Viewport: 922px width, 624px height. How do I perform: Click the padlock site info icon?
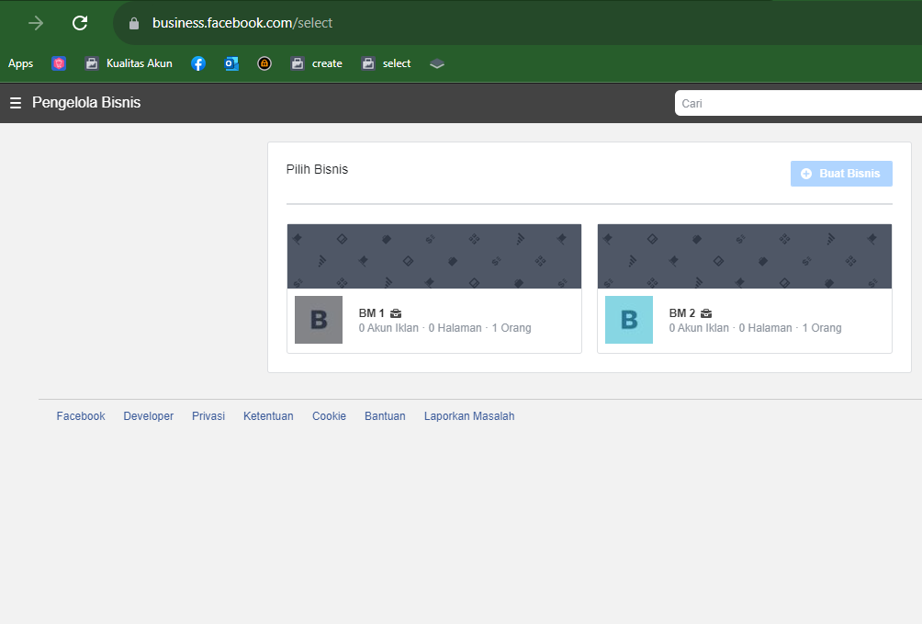(134, 23)
